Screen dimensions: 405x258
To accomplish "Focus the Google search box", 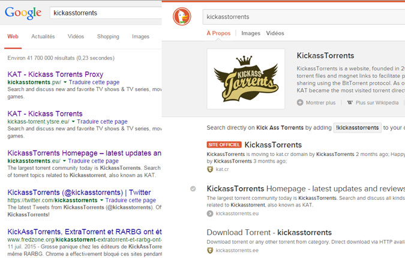I will 106,13.
